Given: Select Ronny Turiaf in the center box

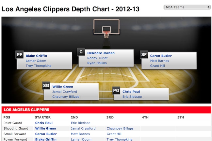Looking at the screenshot, I should click(x=97, y=58).
